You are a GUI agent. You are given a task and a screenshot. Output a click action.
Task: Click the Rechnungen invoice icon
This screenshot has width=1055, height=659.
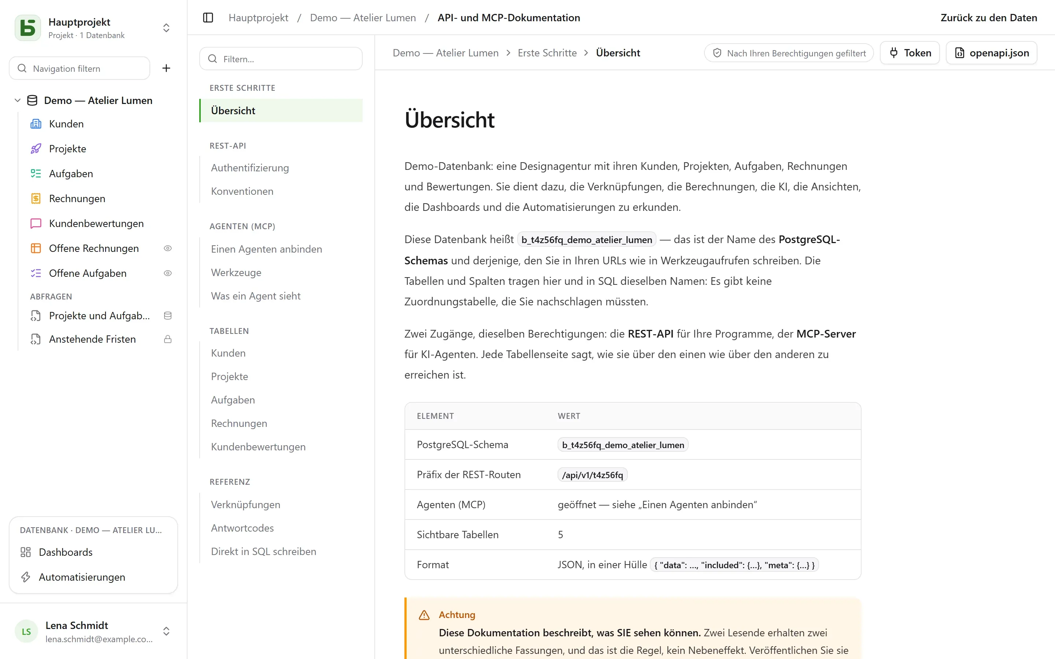[x=36, y=199]
